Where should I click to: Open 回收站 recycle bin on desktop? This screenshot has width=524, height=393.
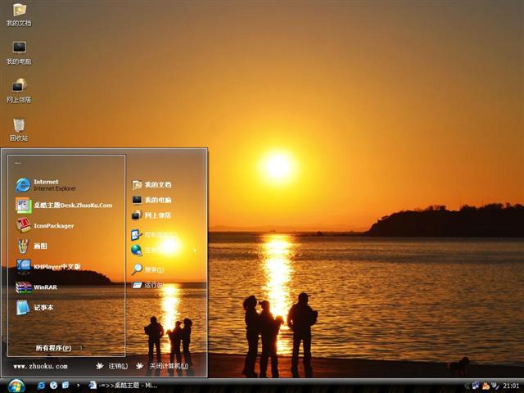(19, 128)
